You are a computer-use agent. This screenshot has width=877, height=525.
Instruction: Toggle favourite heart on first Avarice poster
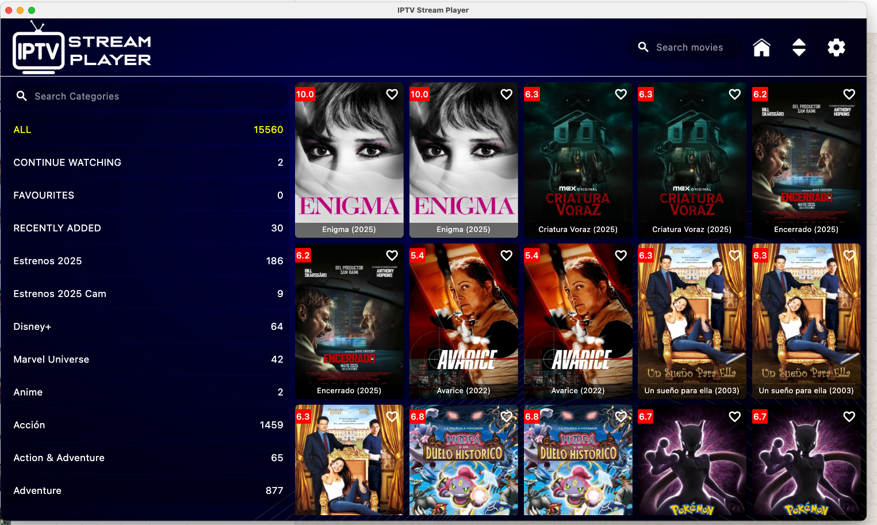point(506,256)
